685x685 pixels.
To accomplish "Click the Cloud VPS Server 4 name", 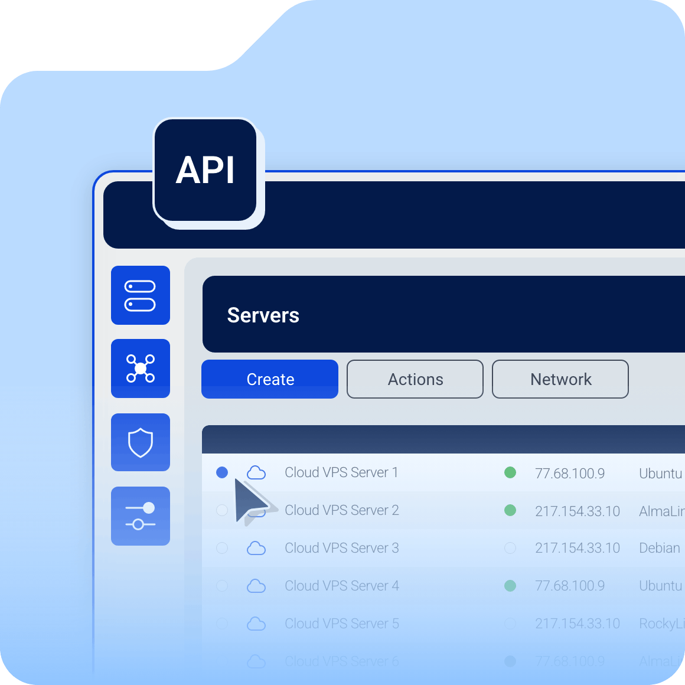I will [342, 586].
